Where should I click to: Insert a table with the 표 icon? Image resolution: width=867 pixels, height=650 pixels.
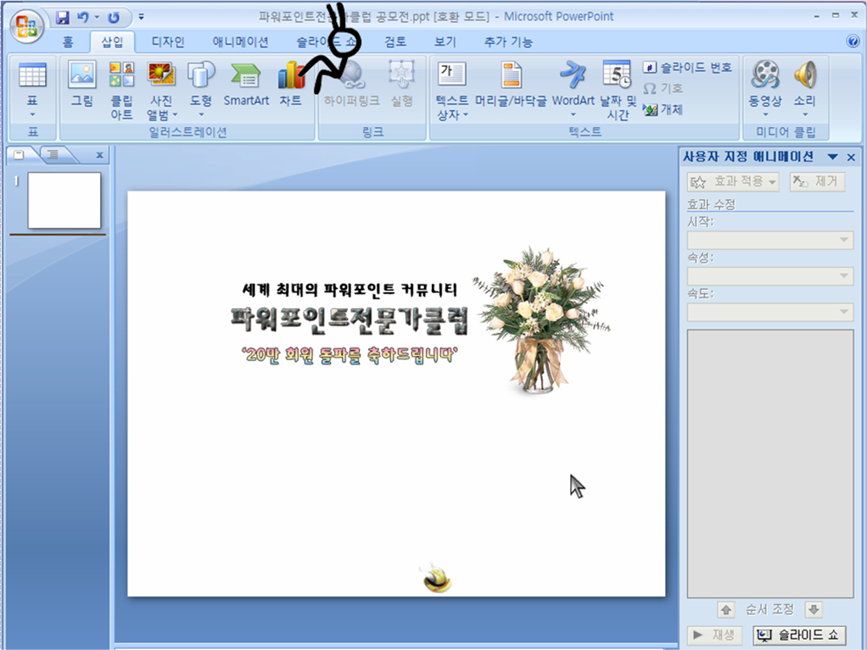(x=32, y=75)
